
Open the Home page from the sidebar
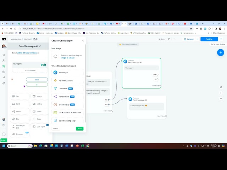click(4, 55)
